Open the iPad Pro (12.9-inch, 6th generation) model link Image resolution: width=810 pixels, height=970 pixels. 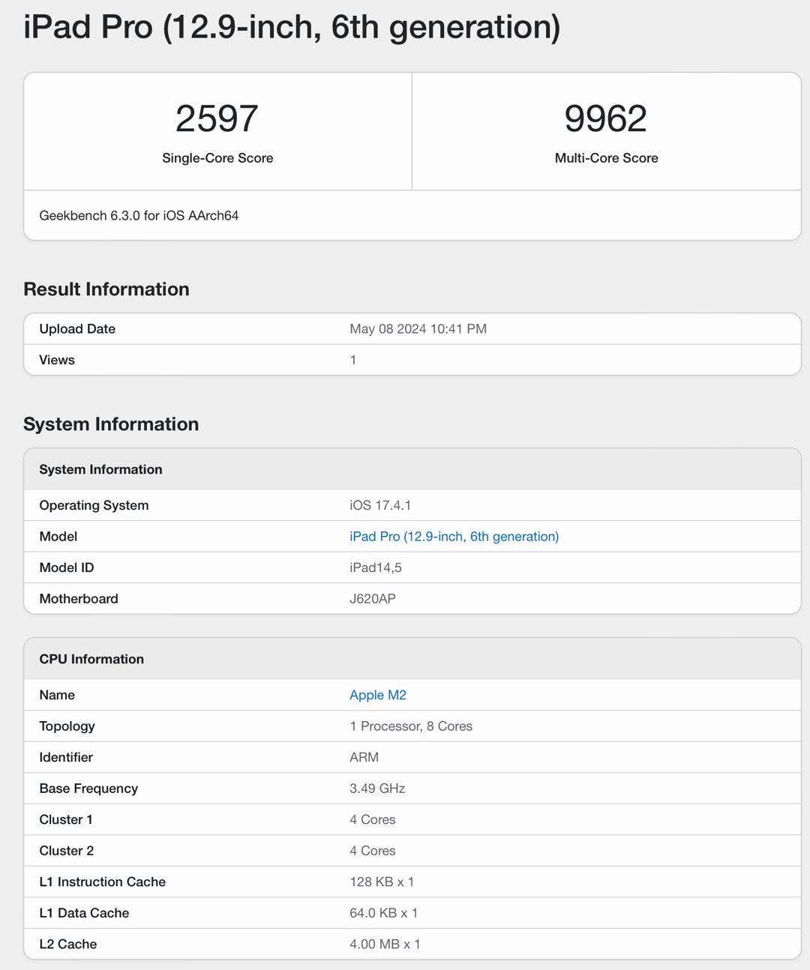click(x=454, y=537)
